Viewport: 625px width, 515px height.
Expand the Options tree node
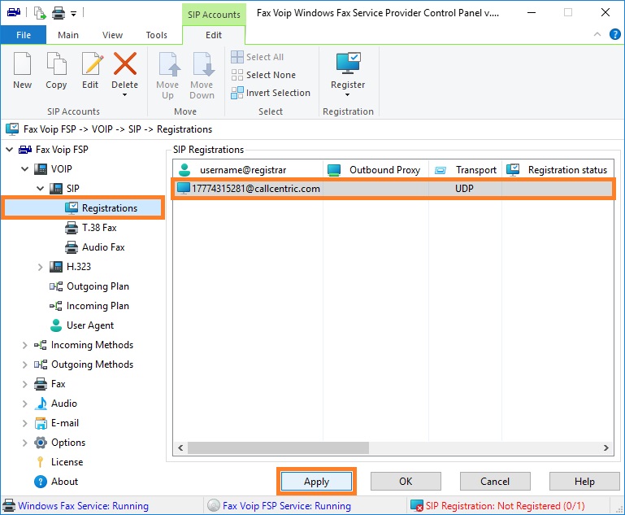tap(24, 443)
